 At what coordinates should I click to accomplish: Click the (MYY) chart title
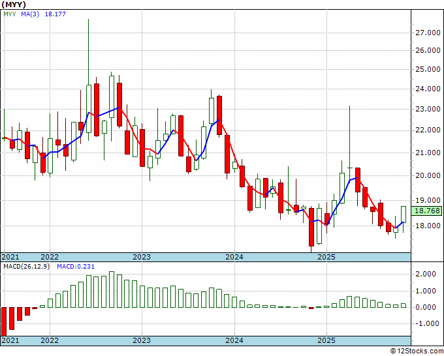(x=14, y=5)
